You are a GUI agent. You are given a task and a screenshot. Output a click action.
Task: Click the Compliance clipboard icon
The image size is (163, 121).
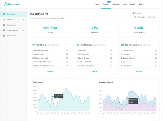(x=4, y=25)
